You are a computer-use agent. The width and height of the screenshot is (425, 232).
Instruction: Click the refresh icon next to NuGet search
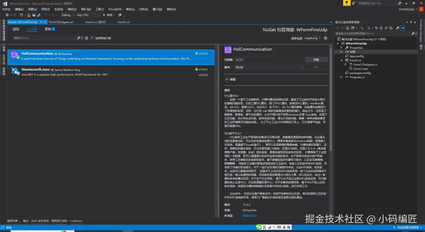pyautogui.click(x=87, y=38)
